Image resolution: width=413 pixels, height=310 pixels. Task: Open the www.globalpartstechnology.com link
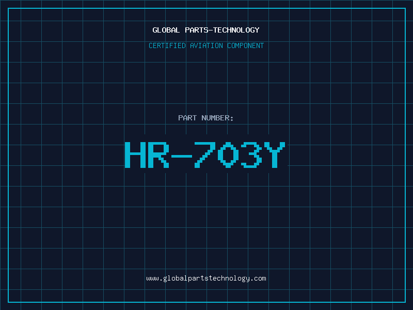point(206,278)
